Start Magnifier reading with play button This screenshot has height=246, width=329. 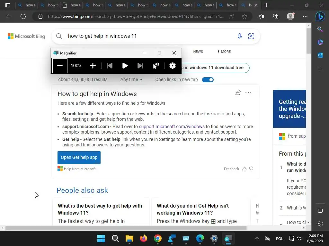pos(125,66)
